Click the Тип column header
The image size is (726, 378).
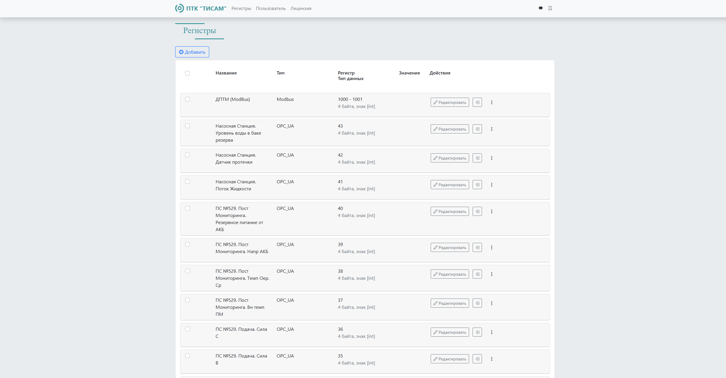click(x=281, y=73)
